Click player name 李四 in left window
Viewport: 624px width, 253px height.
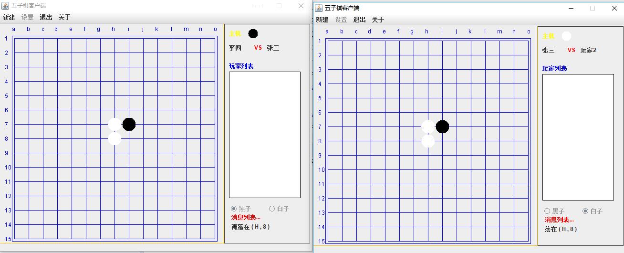tap(235, 48)
